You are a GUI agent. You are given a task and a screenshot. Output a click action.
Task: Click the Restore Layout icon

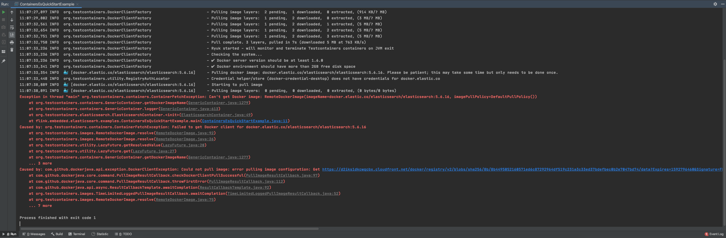click(x=3, y=52)
